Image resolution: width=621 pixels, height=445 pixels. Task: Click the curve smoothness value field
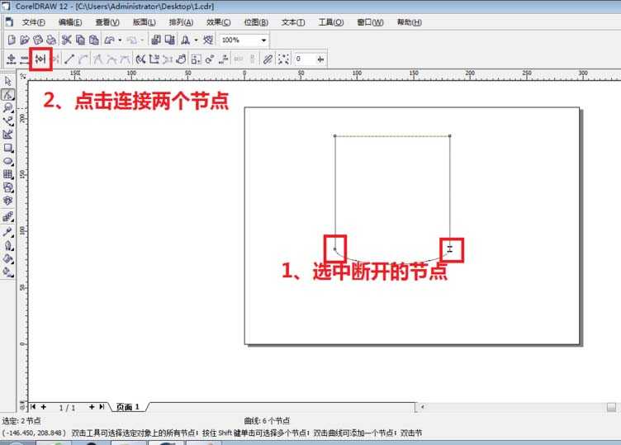302,59
